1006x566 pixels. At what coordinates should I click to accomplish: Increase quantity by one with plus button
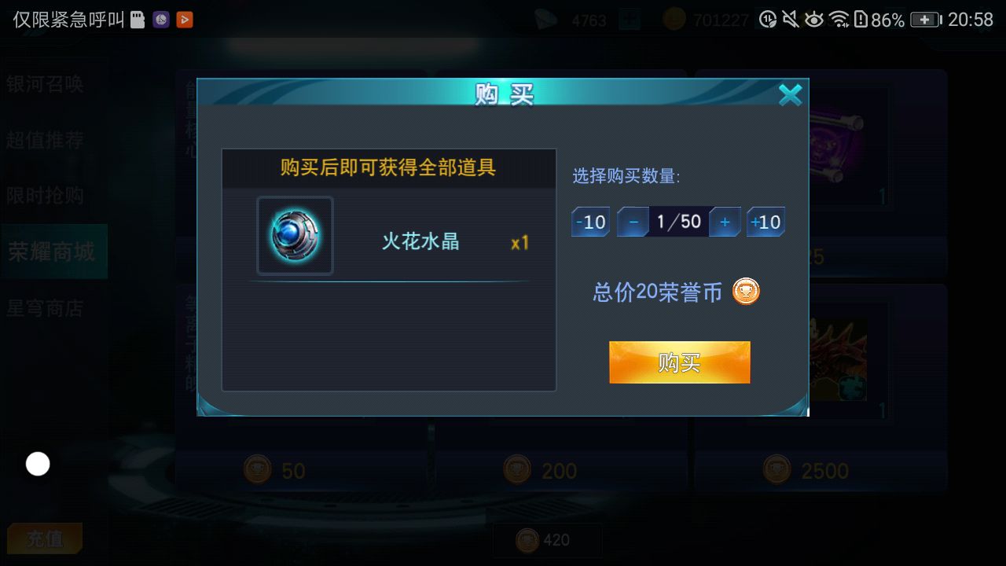click(x=725, y=222)
